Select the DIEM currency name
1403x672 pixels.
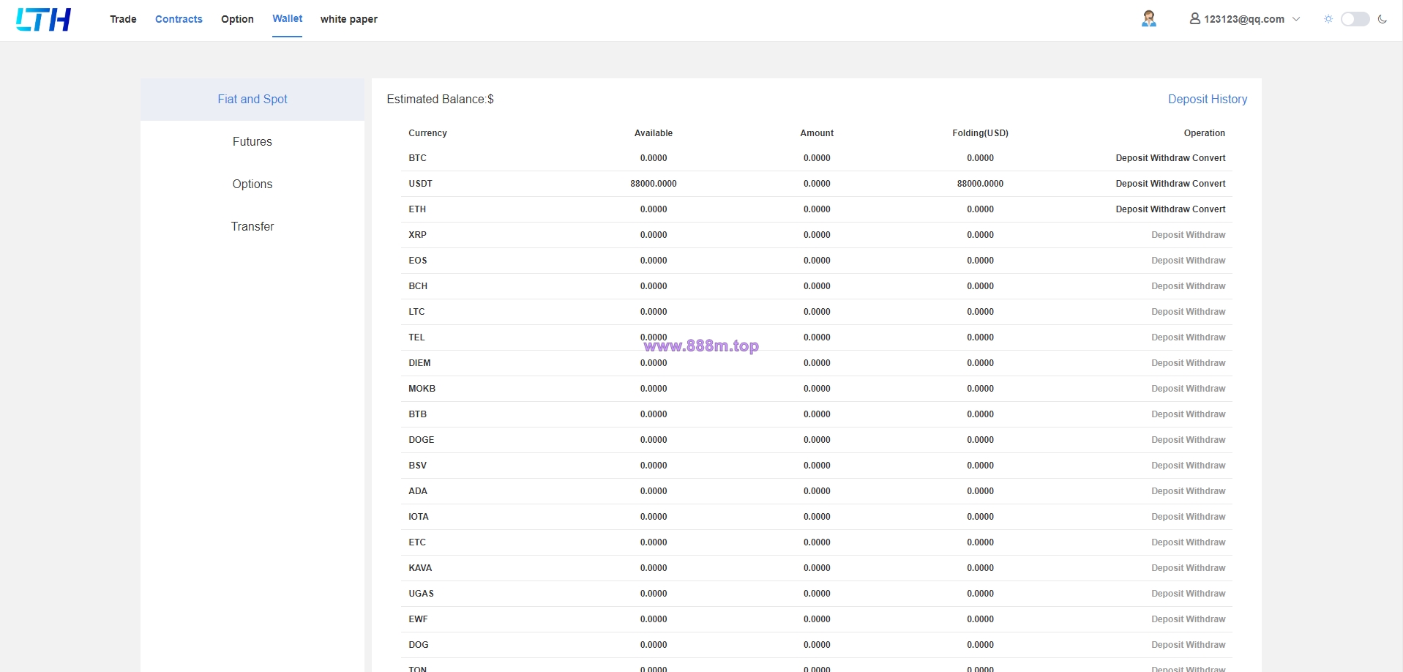(419, 363)
